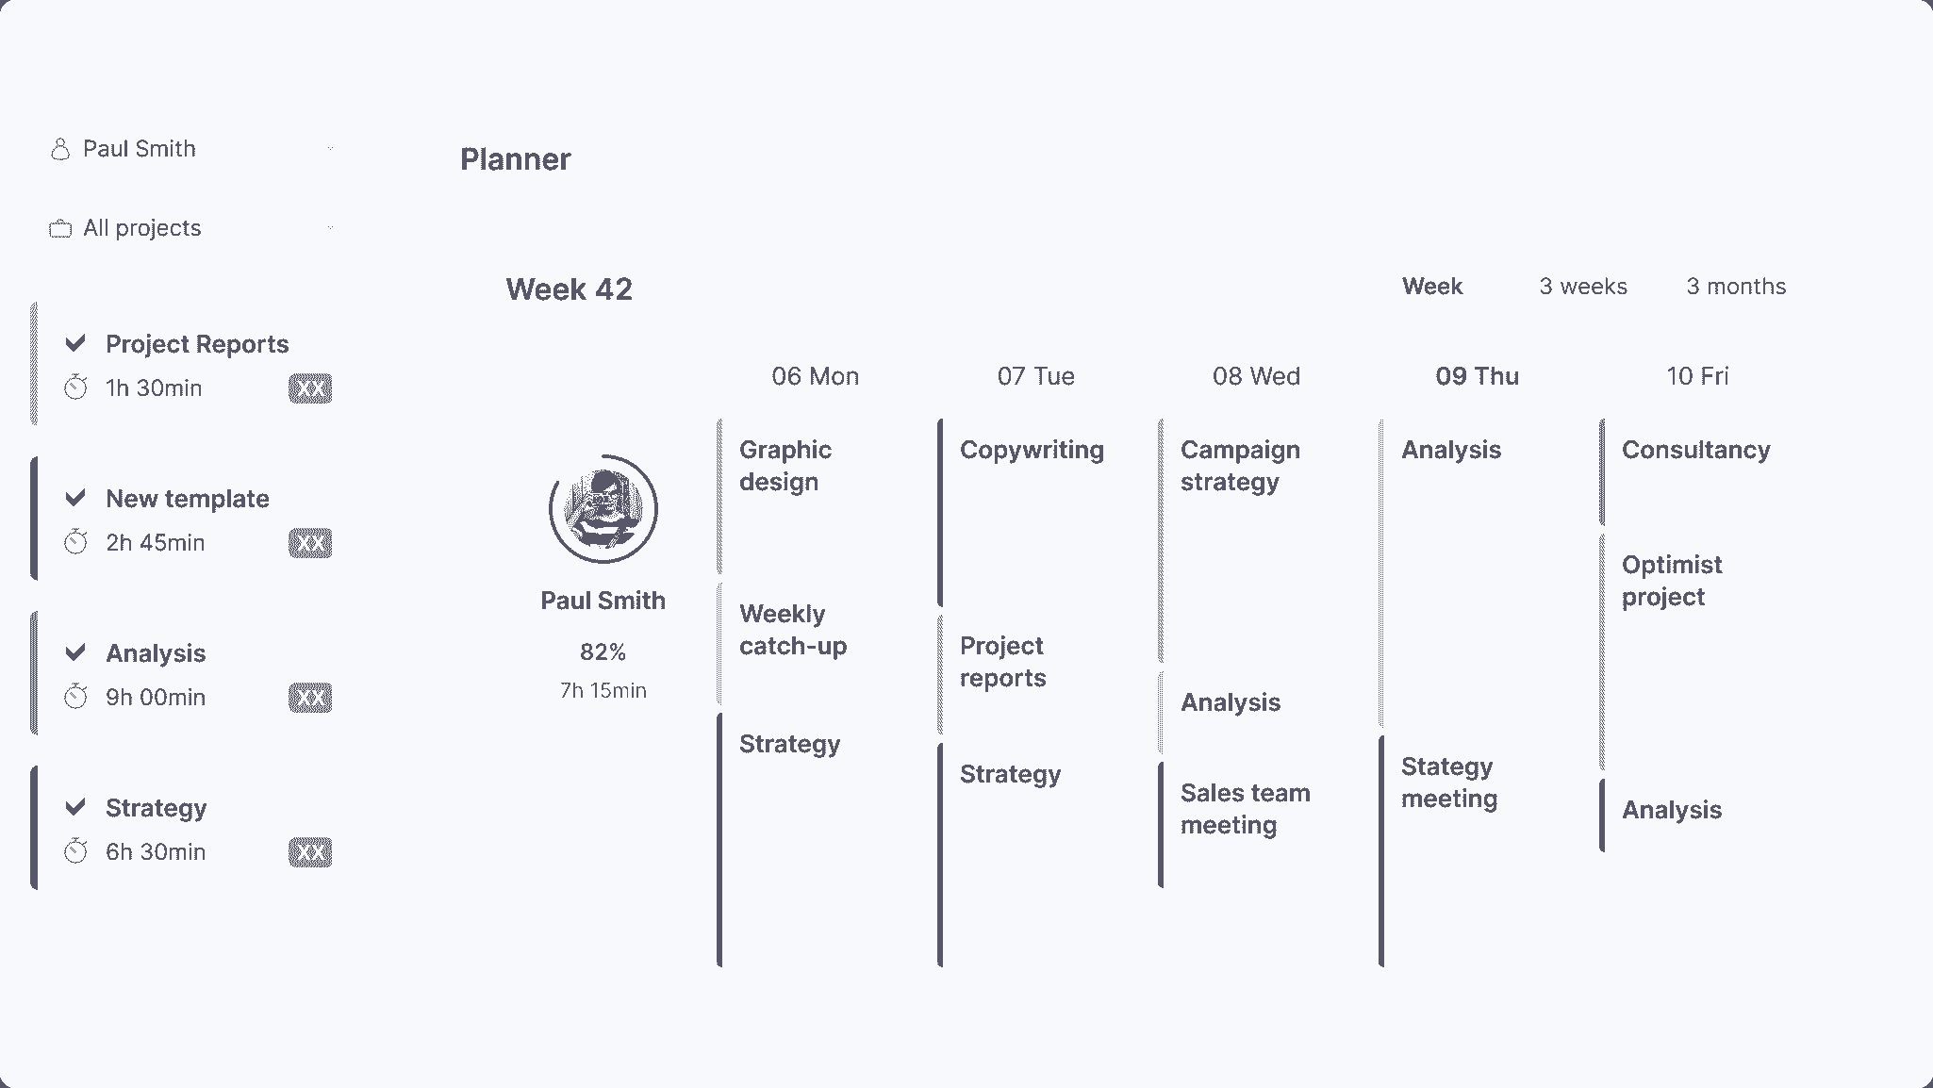Click the briefcase icon next to All projects
This screenshot has width=1933, height=1088.
[61, 227]
